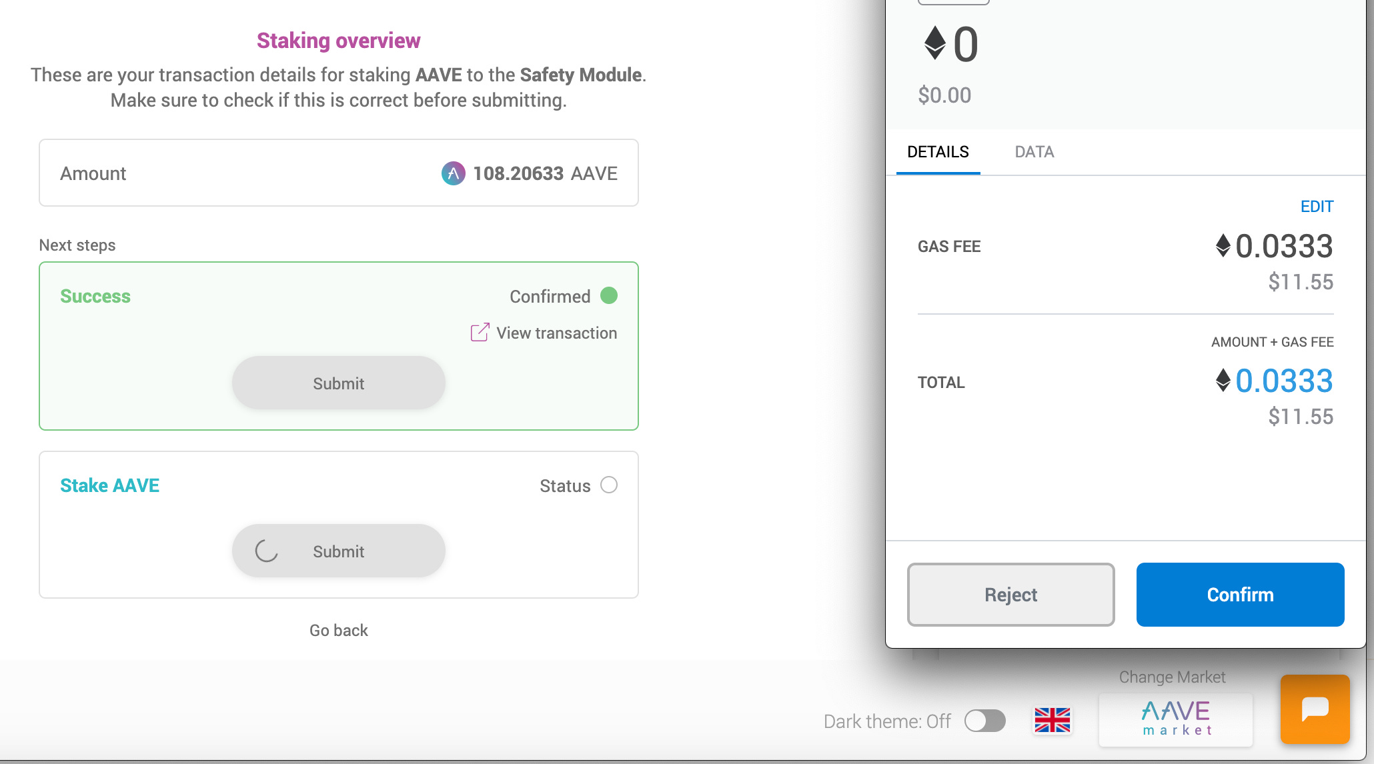This screenshot has width=1374, height=764.
Task: Click the $11.55 gas fee dollar value
Action: tap(1300, 282)
